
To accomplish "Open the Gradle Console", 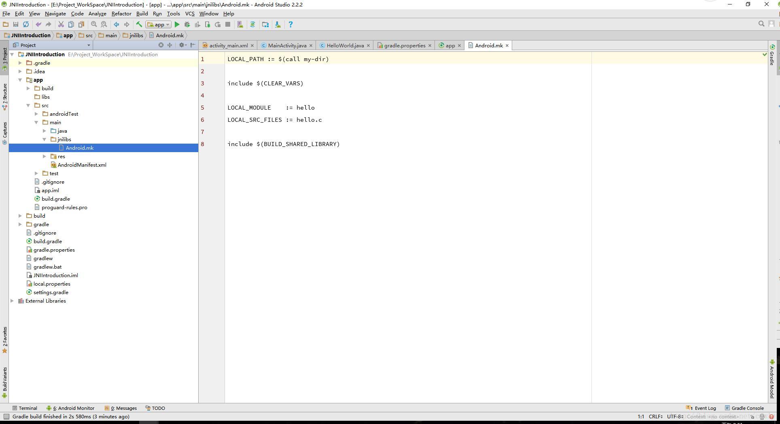I will pos(744,408).
